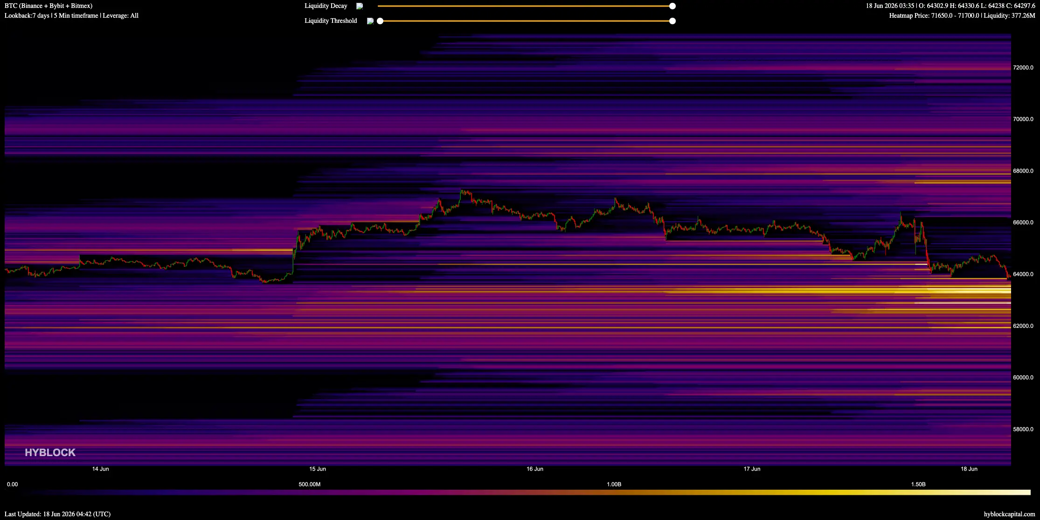Click the 15 Jun date axis label
The height and width of the screenshot is (520, 1040).
coord(318,469)
